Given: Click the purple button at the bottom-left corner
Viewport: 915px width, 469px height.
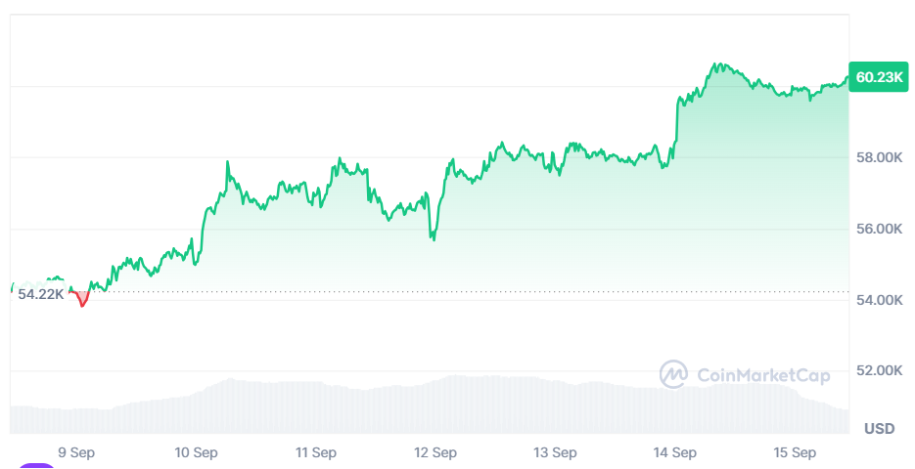Looking at the screenshot, I should click(x=37, y=466).
